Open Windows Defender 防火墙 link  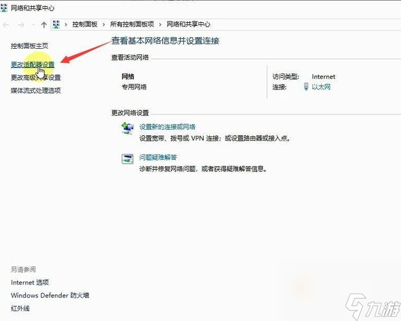coord(50,295)
